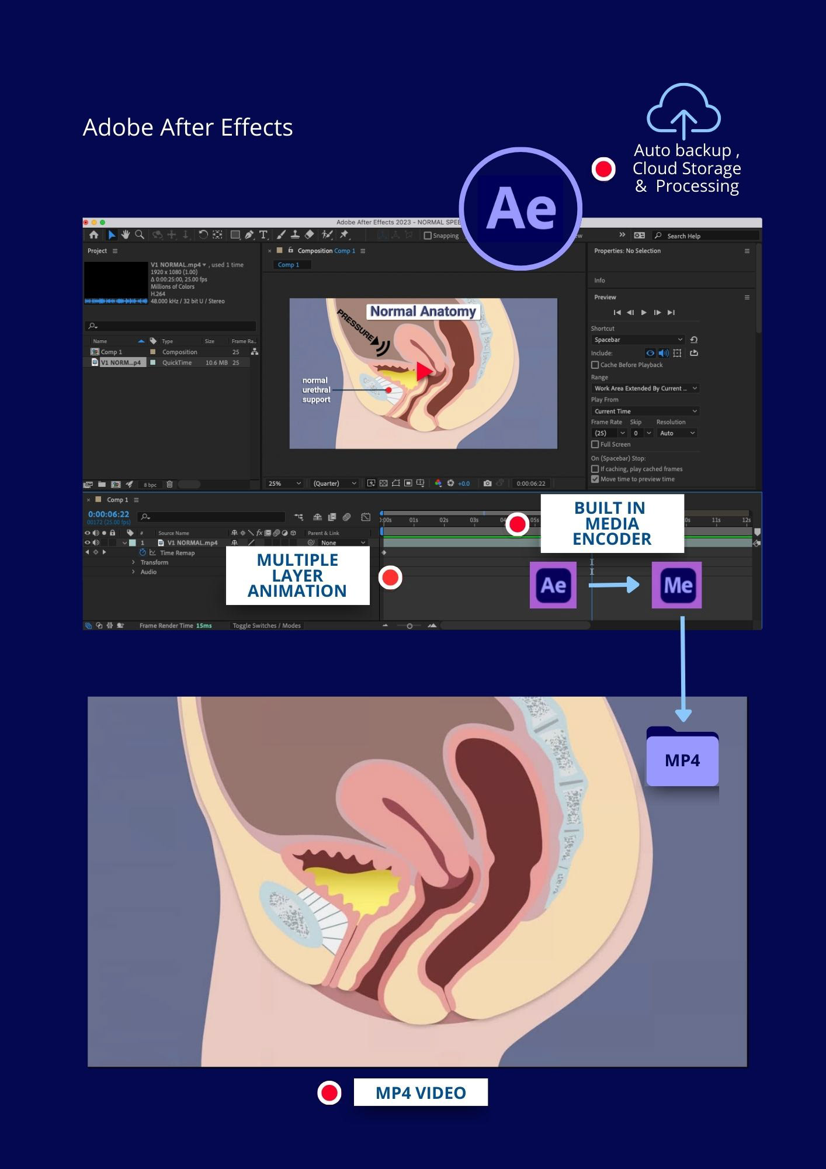Select the Eraser tool
Viewport: 826px width, 1169px height.
pos(310,235)
